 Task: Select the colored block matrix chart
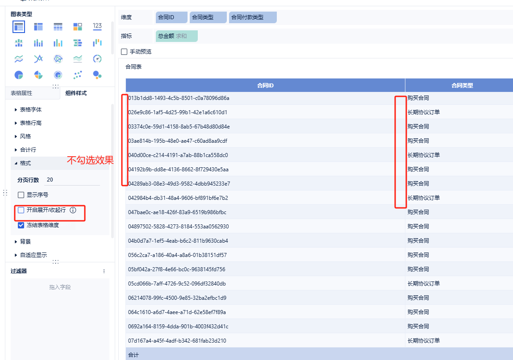coord(78,27)
